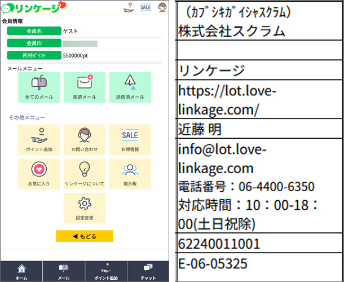Open the リンケージについて lightbulb tile
Viewport: 344px width, 282px height.
point(85,174)
